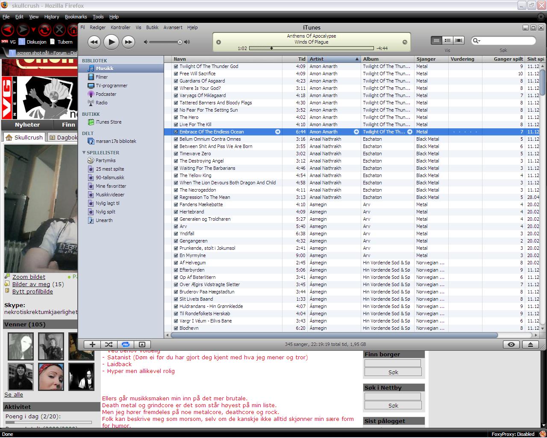Show or hide the artwork viewer
This screenshot has height=438, width=547.
tap(142, 344)
